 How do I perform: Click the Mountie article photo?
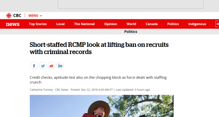[102, 106]
